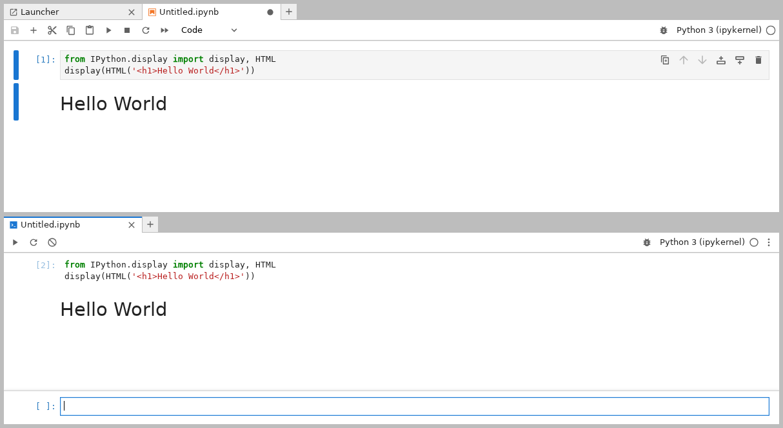Close the Untitled.ipynb console tab
Screen dimensions: 783x428
point(132,225)
